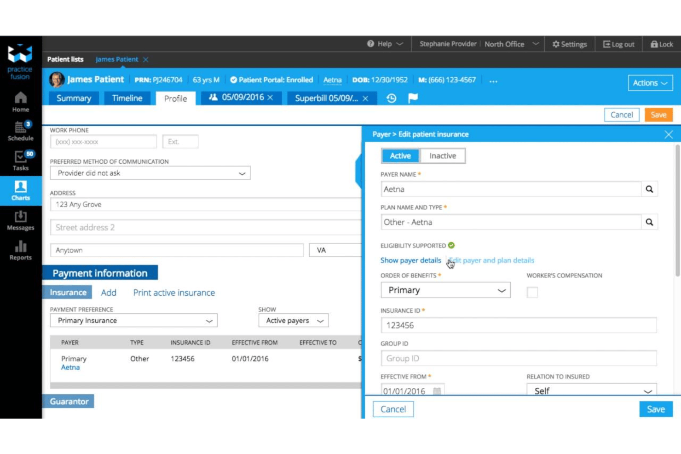
Task: Click Add insurance link
Action: (109, 293)
